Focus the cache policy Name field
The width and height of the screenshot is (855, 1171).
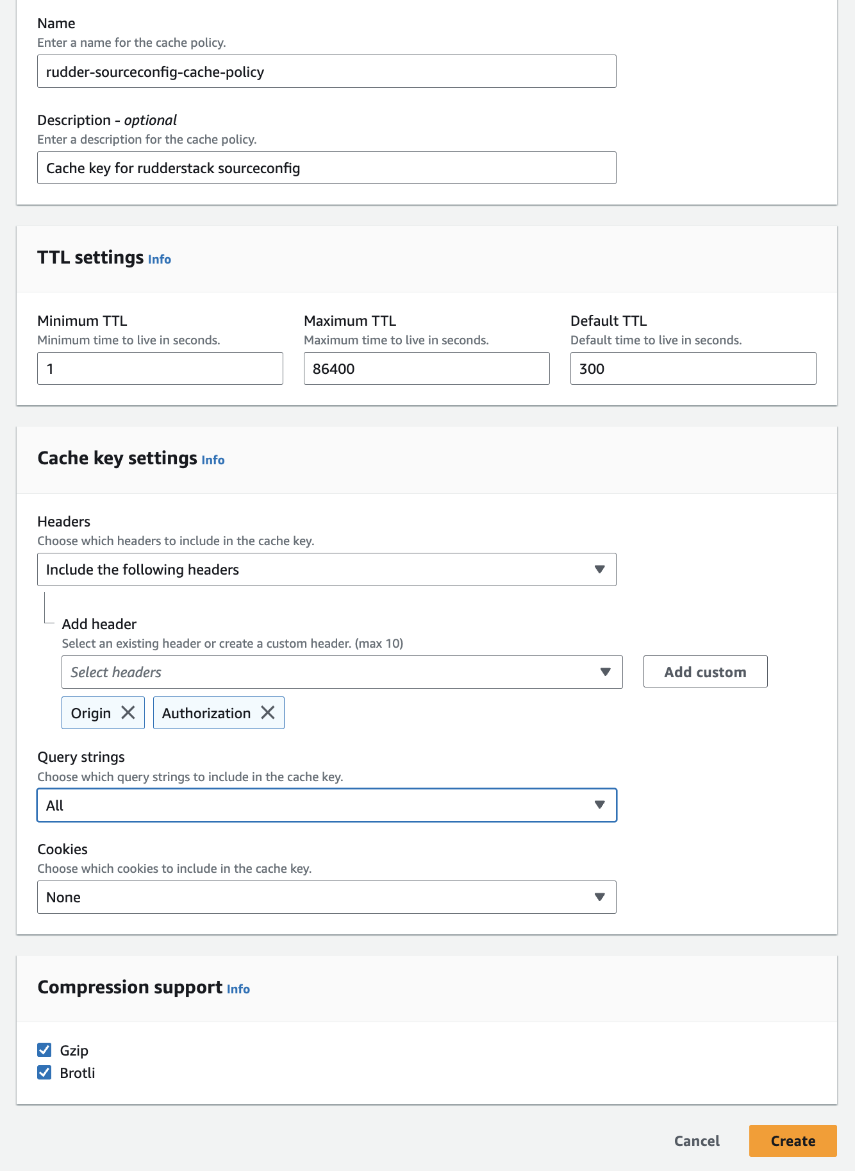pyautogui.click(x=327, y=71)
